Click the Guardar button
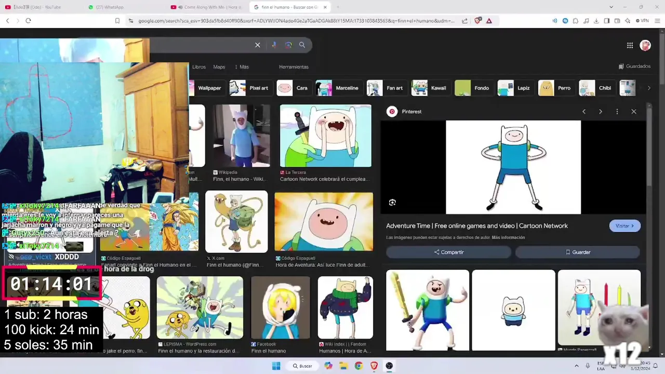 click(578, 252)
